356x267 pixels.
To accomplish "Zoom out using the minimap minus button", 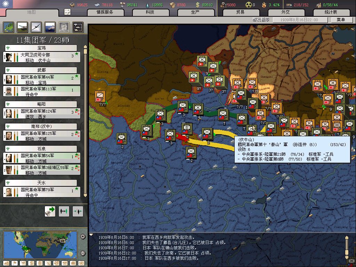I will [83, 253].
